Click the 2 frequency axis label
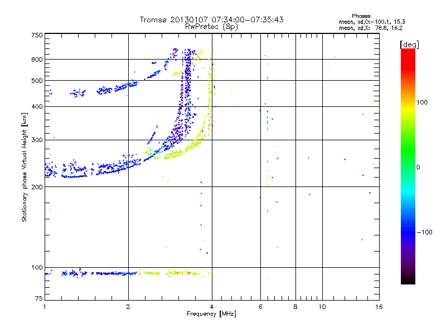Image resolution: width=446 pixels, height=334 pixels. coord(128,307)
